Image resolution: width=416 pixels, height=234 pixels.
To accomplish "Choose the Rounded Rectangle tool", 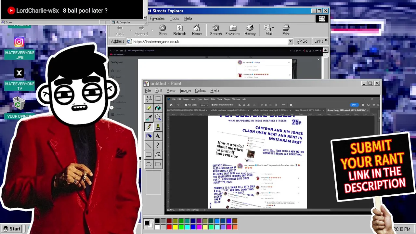I will (x=158, y=164).
